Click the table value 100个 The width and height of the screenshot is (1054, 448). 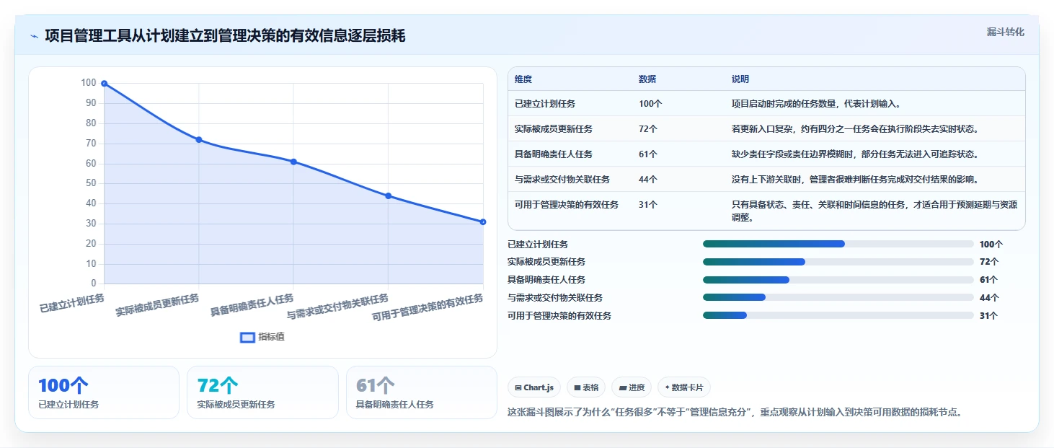pos(650,104)
